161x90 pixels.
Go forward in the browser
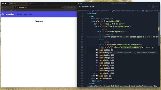(x=6, y=7)
